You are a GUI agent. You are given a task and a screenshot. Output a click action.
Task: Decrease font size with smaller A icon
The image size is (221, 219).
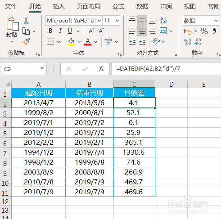click(101, 31)
